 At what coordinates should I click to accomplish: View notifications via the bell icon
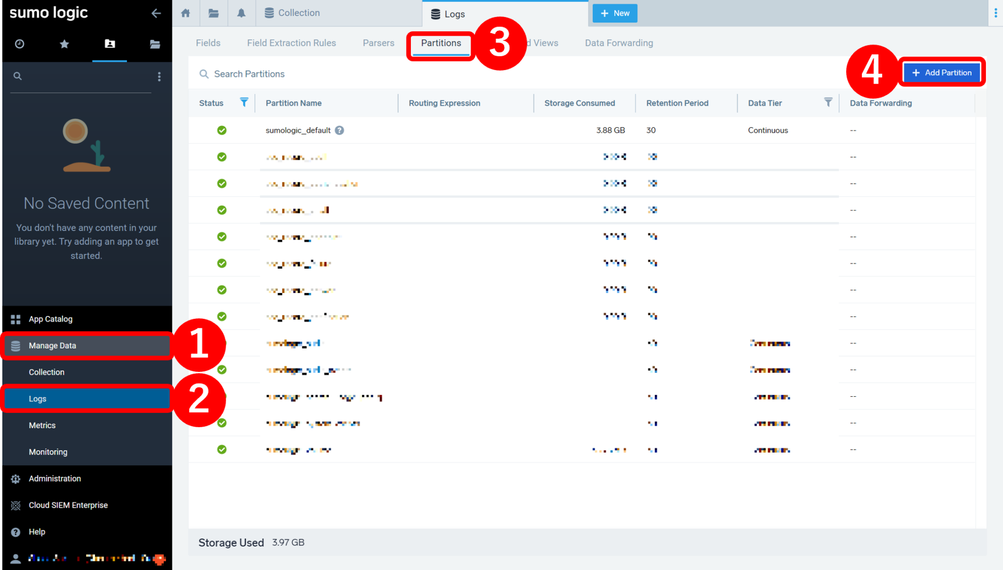pos(241,13)
